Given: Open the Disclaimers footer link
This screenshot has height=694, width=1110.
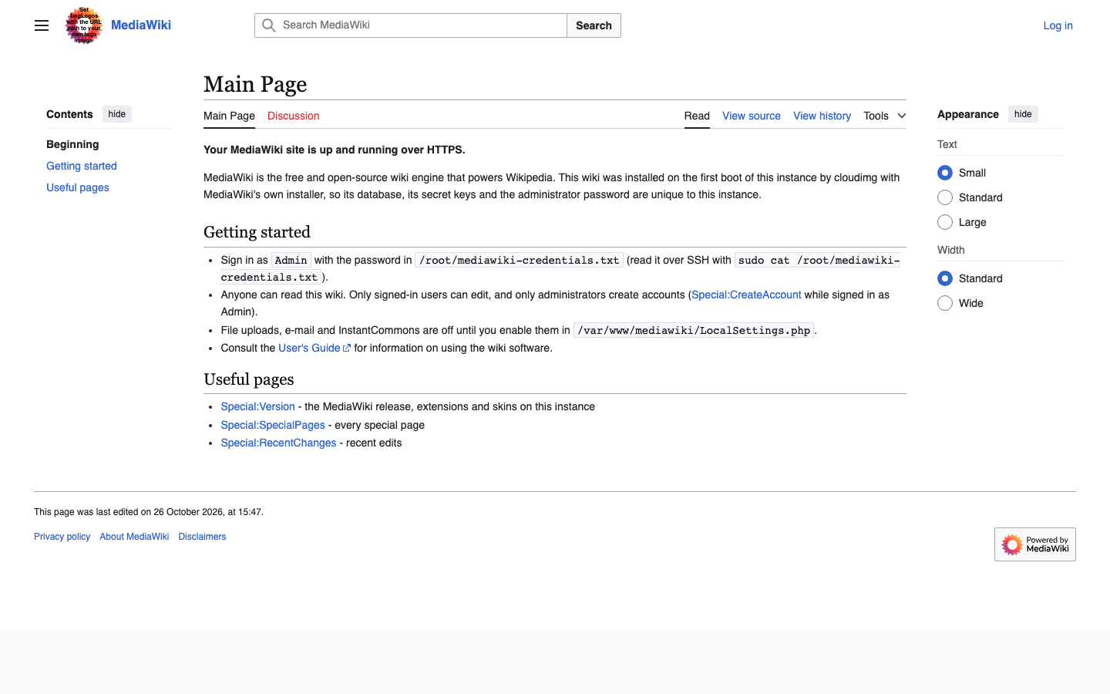Looking at the screenshot, I should coord(202,537).
